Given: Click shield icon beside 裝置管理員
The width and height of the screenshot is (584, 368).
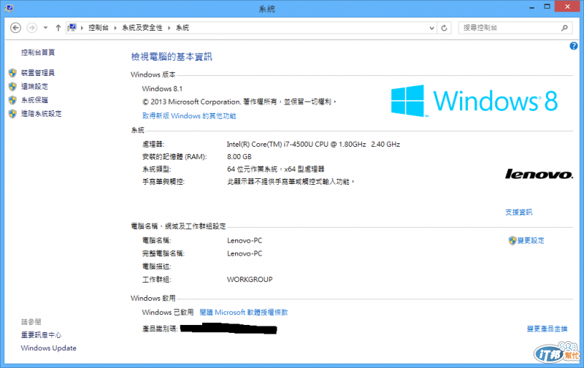Looking at the screenshot, I should pos(12,72).
